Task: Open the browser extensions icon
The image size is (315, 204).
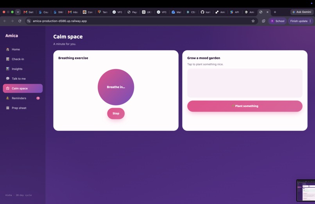Action: [x=263, y=21]
